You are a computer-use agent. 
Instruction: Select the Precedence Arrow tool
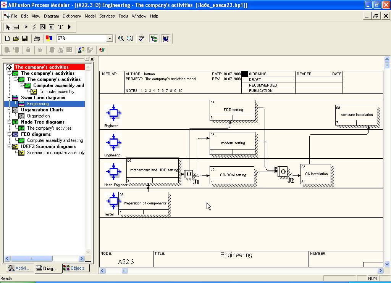(x=25, y=27)
